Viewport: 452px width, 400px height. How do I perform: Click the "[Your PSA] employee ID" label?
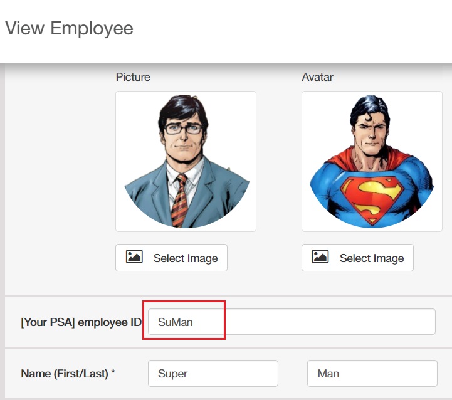pyautogui.click(x=81, y=322)
